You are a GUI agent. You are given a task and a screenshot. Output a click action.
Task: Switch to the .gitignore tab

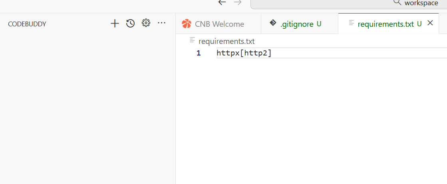pyautogui.click(x=297, y=24)
